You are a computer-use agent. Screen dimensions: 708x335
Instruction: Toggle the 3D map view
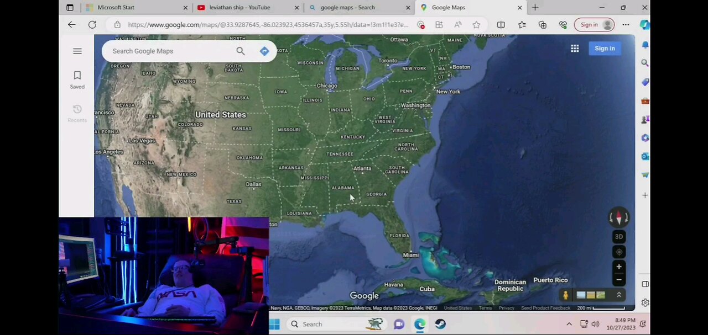(x=619, y=237)
